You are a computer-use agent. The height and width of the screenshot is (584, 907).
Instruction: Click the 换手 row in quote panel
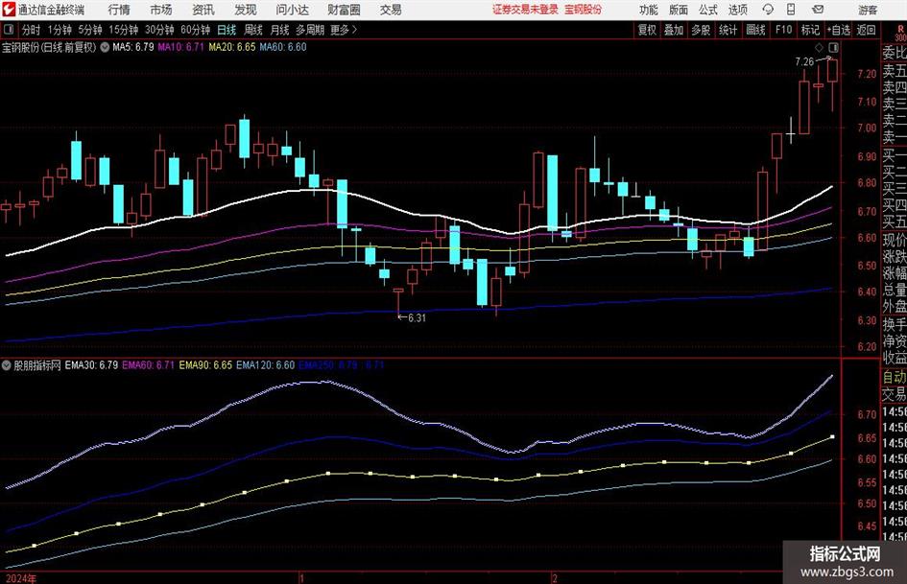895,324
